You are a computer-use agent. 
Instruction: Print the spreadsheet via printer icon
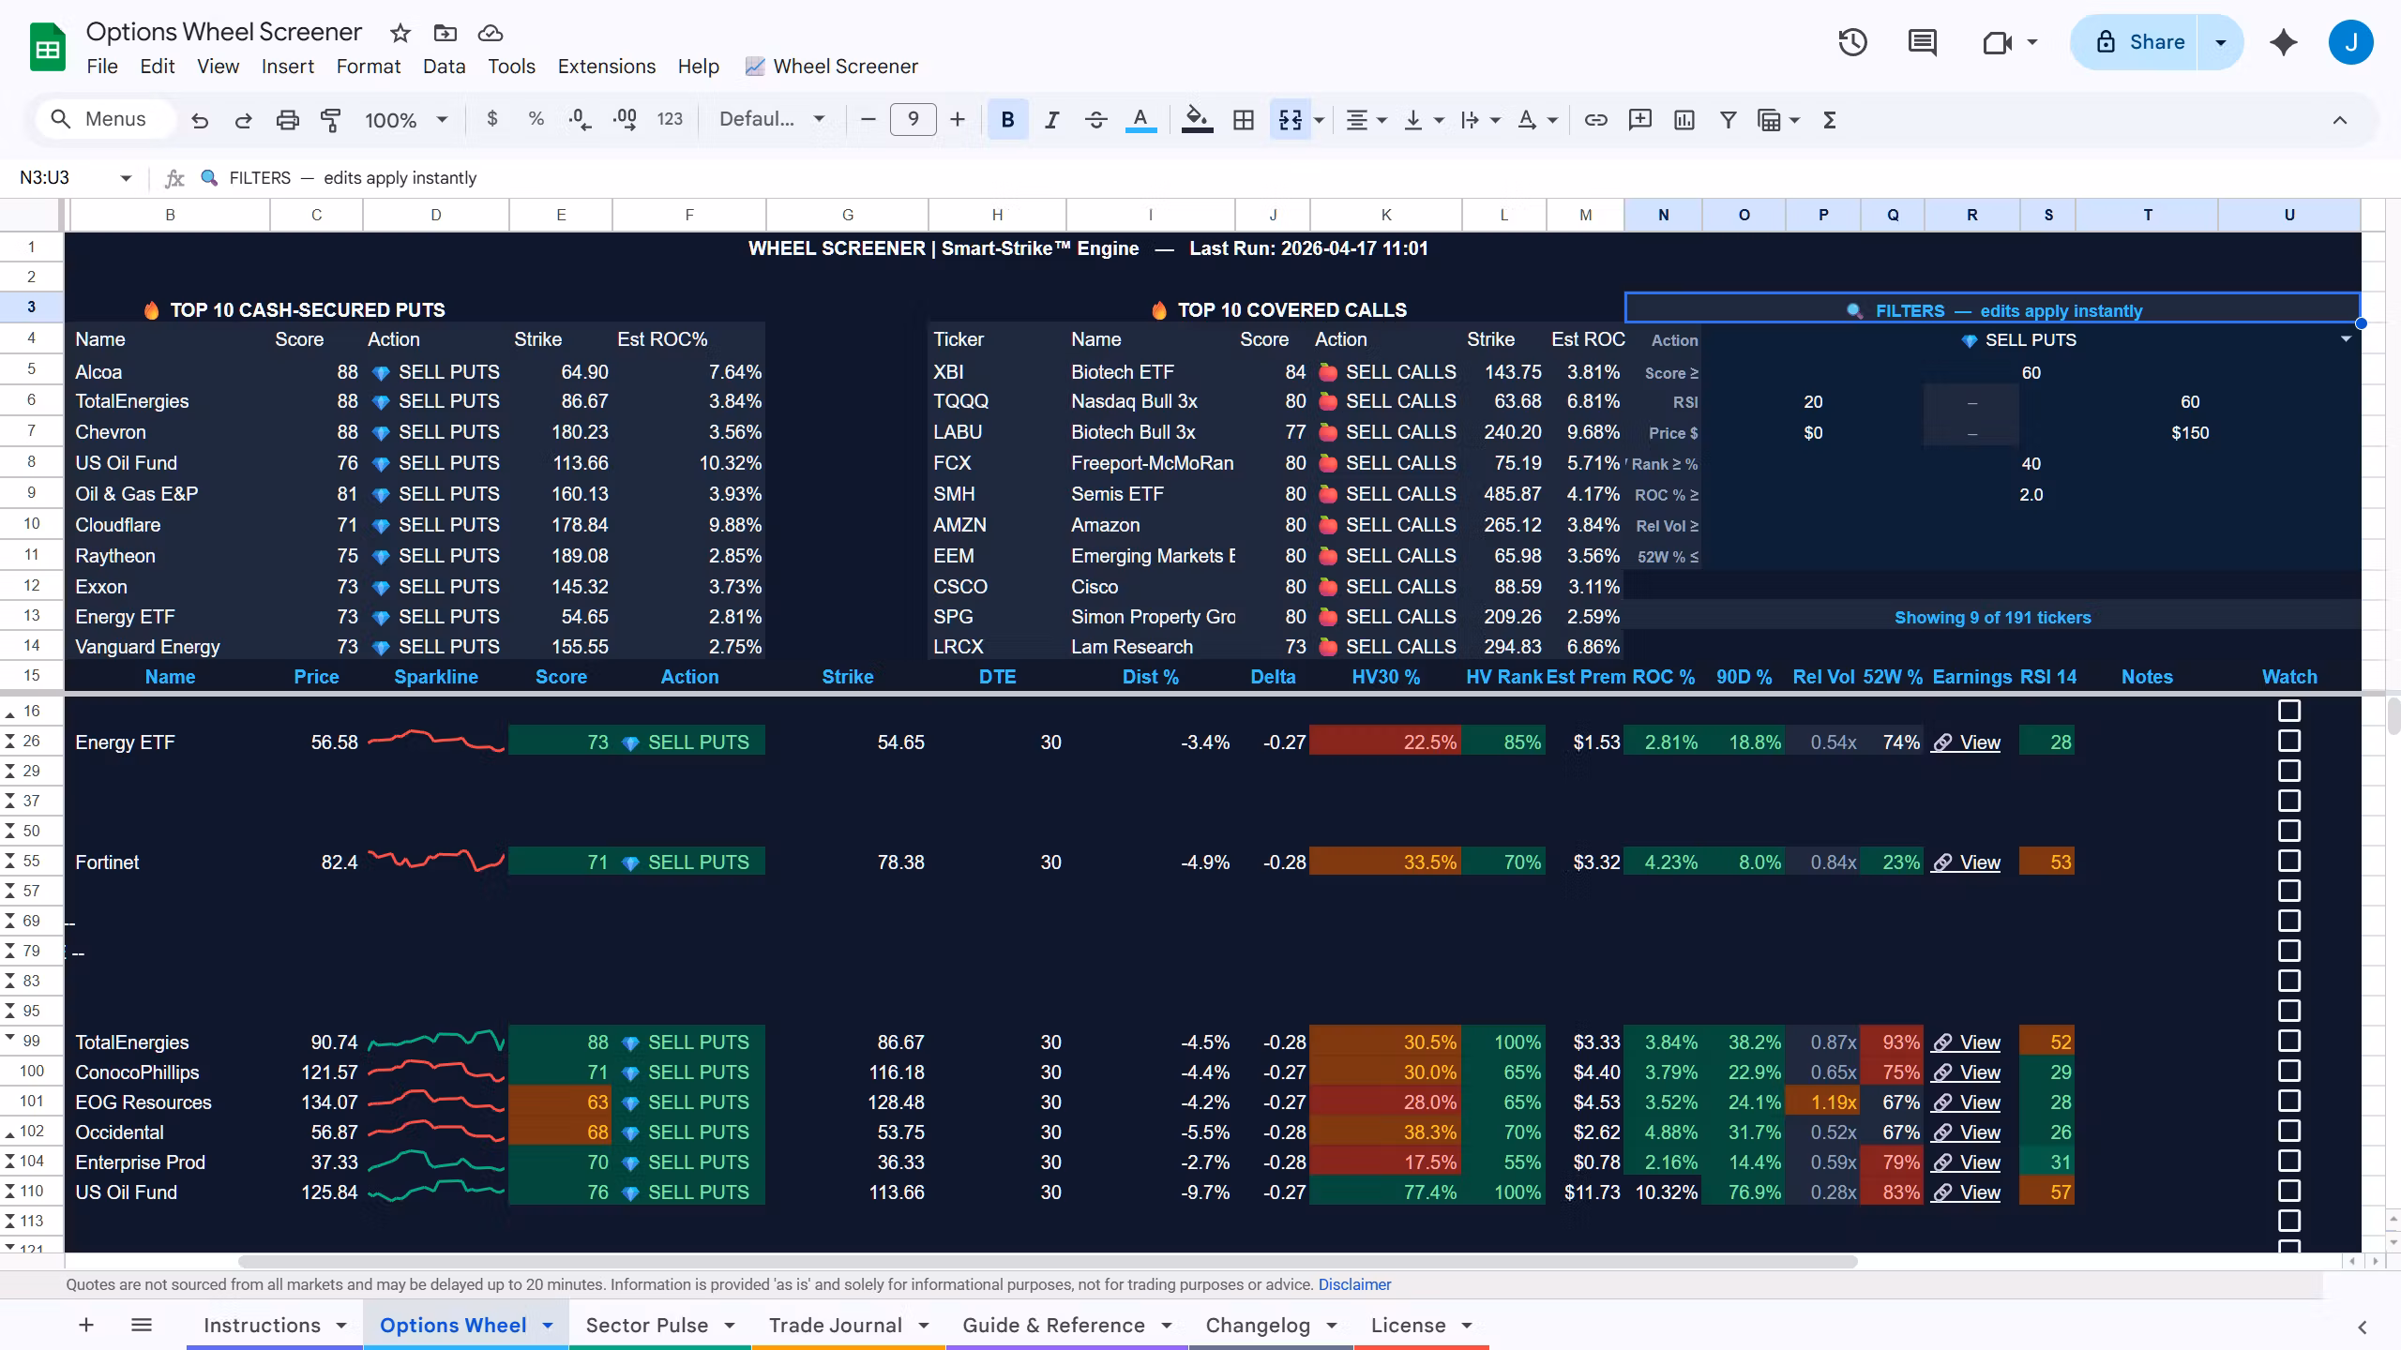pyautogui.click(x=287, y=120)
